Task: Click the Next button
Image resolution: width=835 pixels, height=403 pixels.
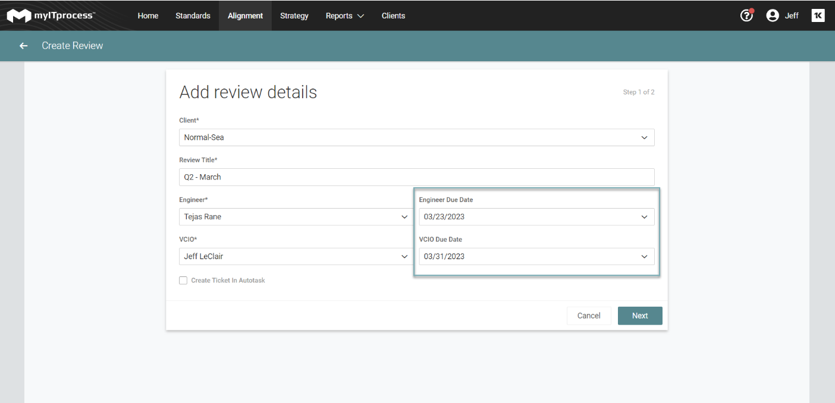Action: 640,316
